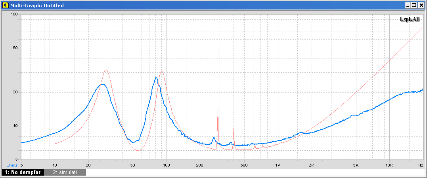Click the '200' frequency axis label
The width and height of the screenshot is (427, 178).
[200, 165]
